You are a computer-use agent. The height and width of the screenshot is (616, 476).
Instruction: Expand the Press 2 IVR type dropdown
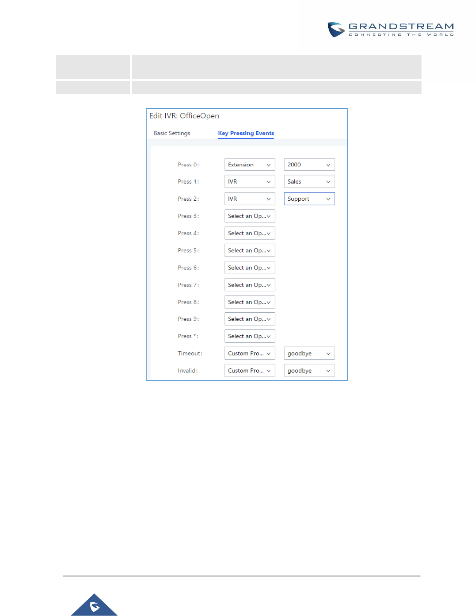(x=250, y=199)
